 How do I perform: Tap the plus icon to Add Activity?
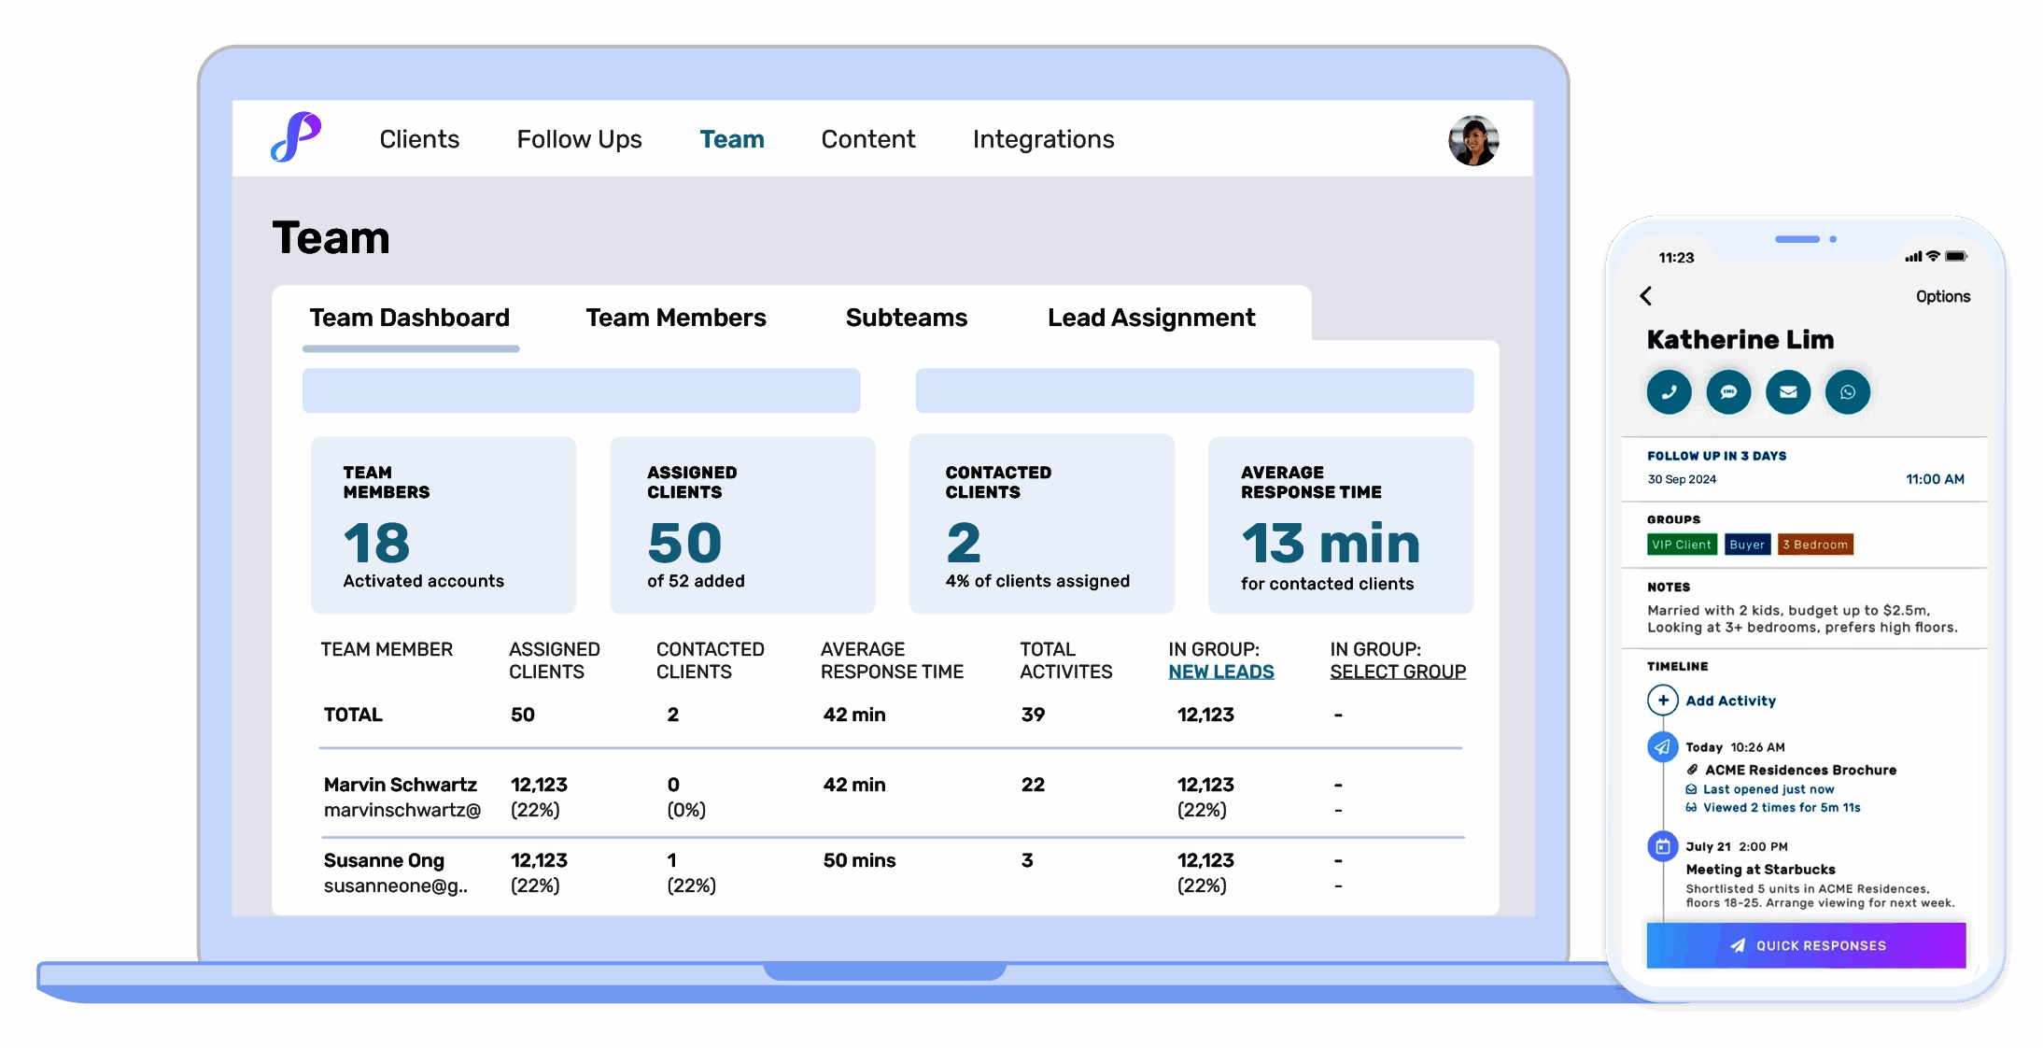click(1663, 700)
